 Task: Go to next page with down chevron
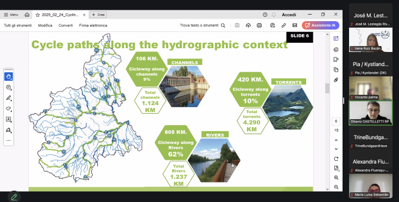(x=336, y=149)
